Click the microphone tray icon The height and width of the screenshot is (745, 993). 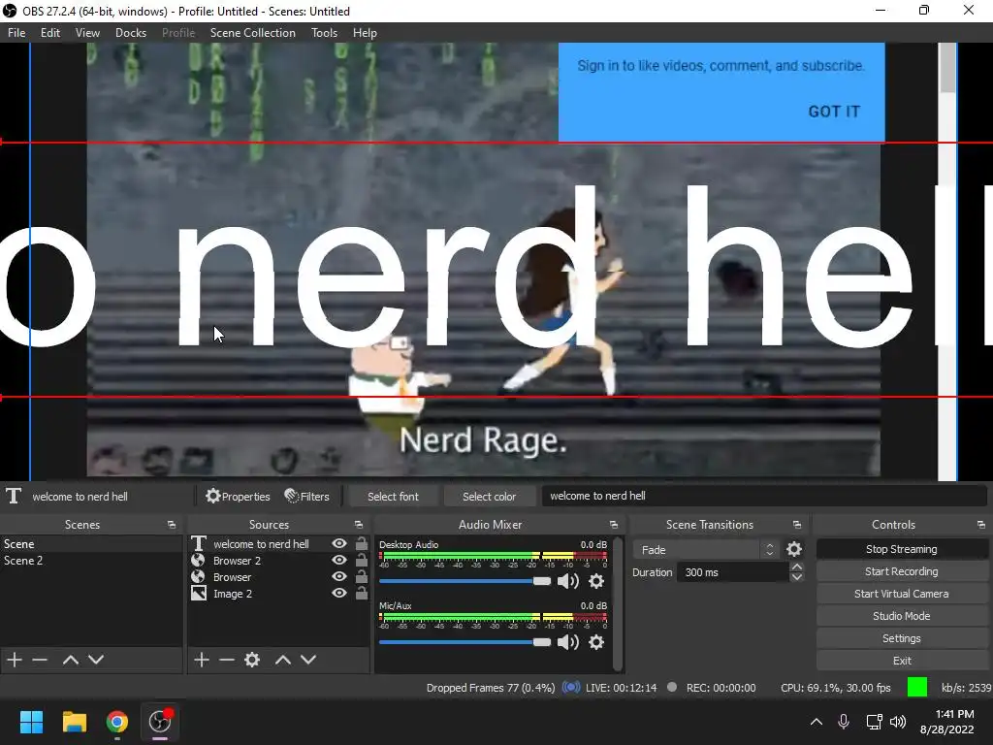tap(844, 722)
